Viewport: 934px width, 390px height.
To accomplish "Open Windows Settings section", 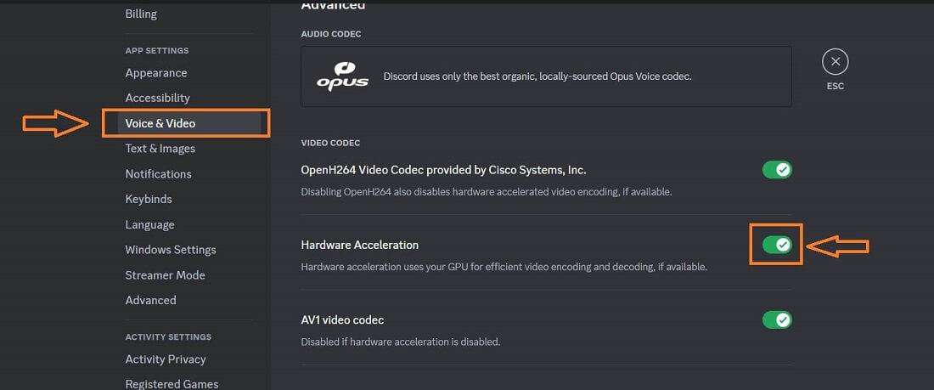I will (x=171, y=250).
